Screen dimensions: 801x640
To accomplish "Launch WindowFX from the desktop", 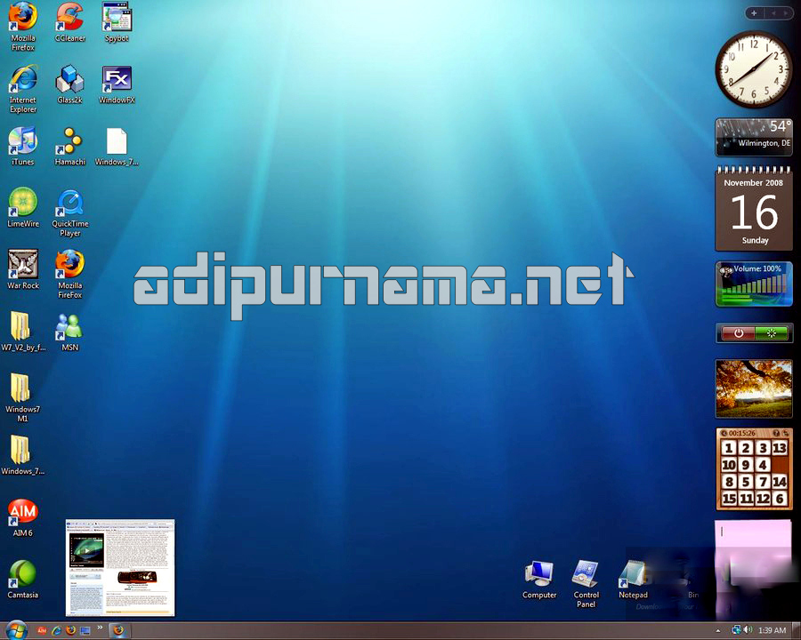I will [x=117, y=84].
